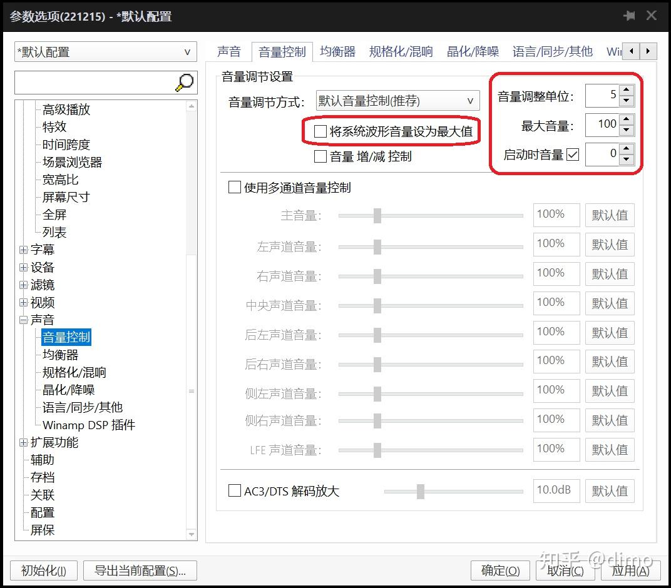Enable 使用多通道音量控制

(x=235, y=187)
